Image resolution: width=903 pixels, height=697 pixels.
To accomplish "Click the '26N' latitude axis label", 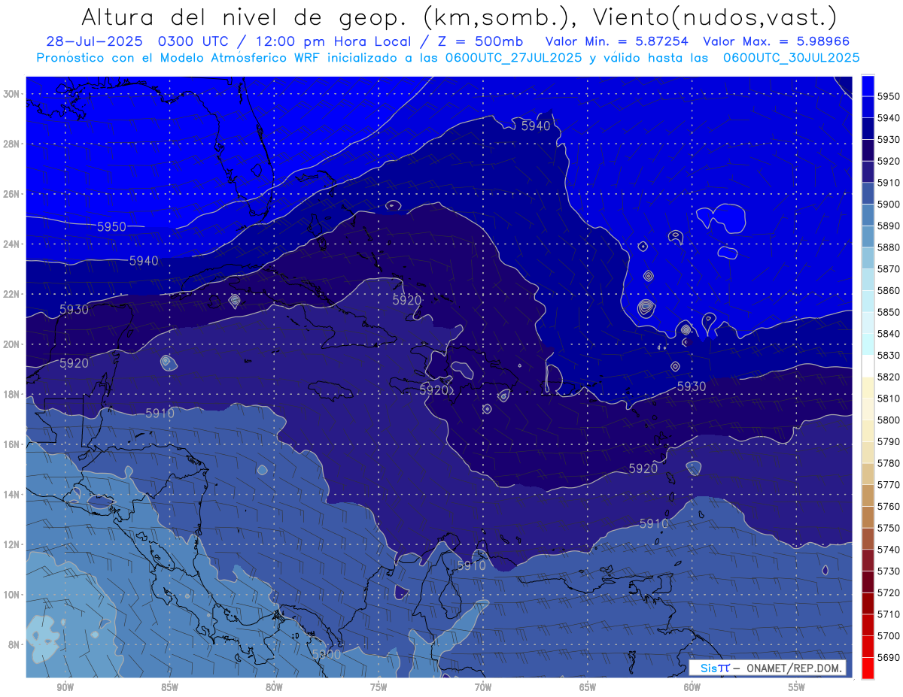I will (x=12, y=194).
